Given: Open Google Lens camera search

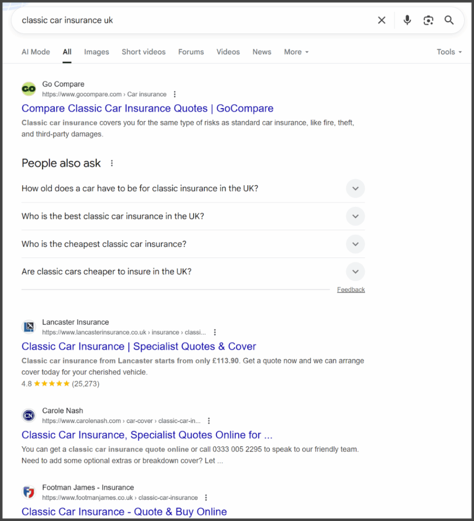Looking at the screenshot, I should 428,20.
